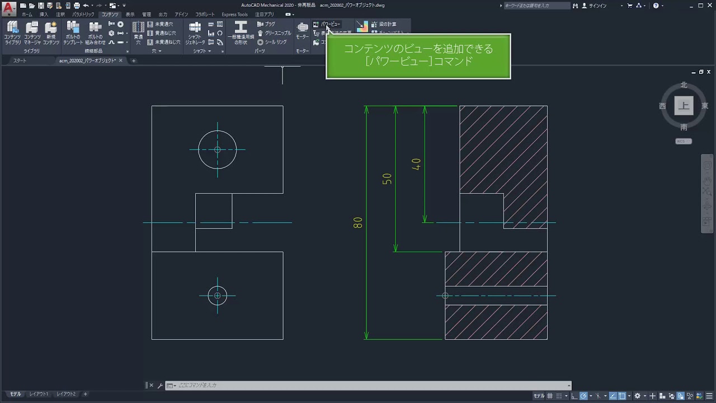
Task: Run the 梁の計算 command
Action: 388,24
